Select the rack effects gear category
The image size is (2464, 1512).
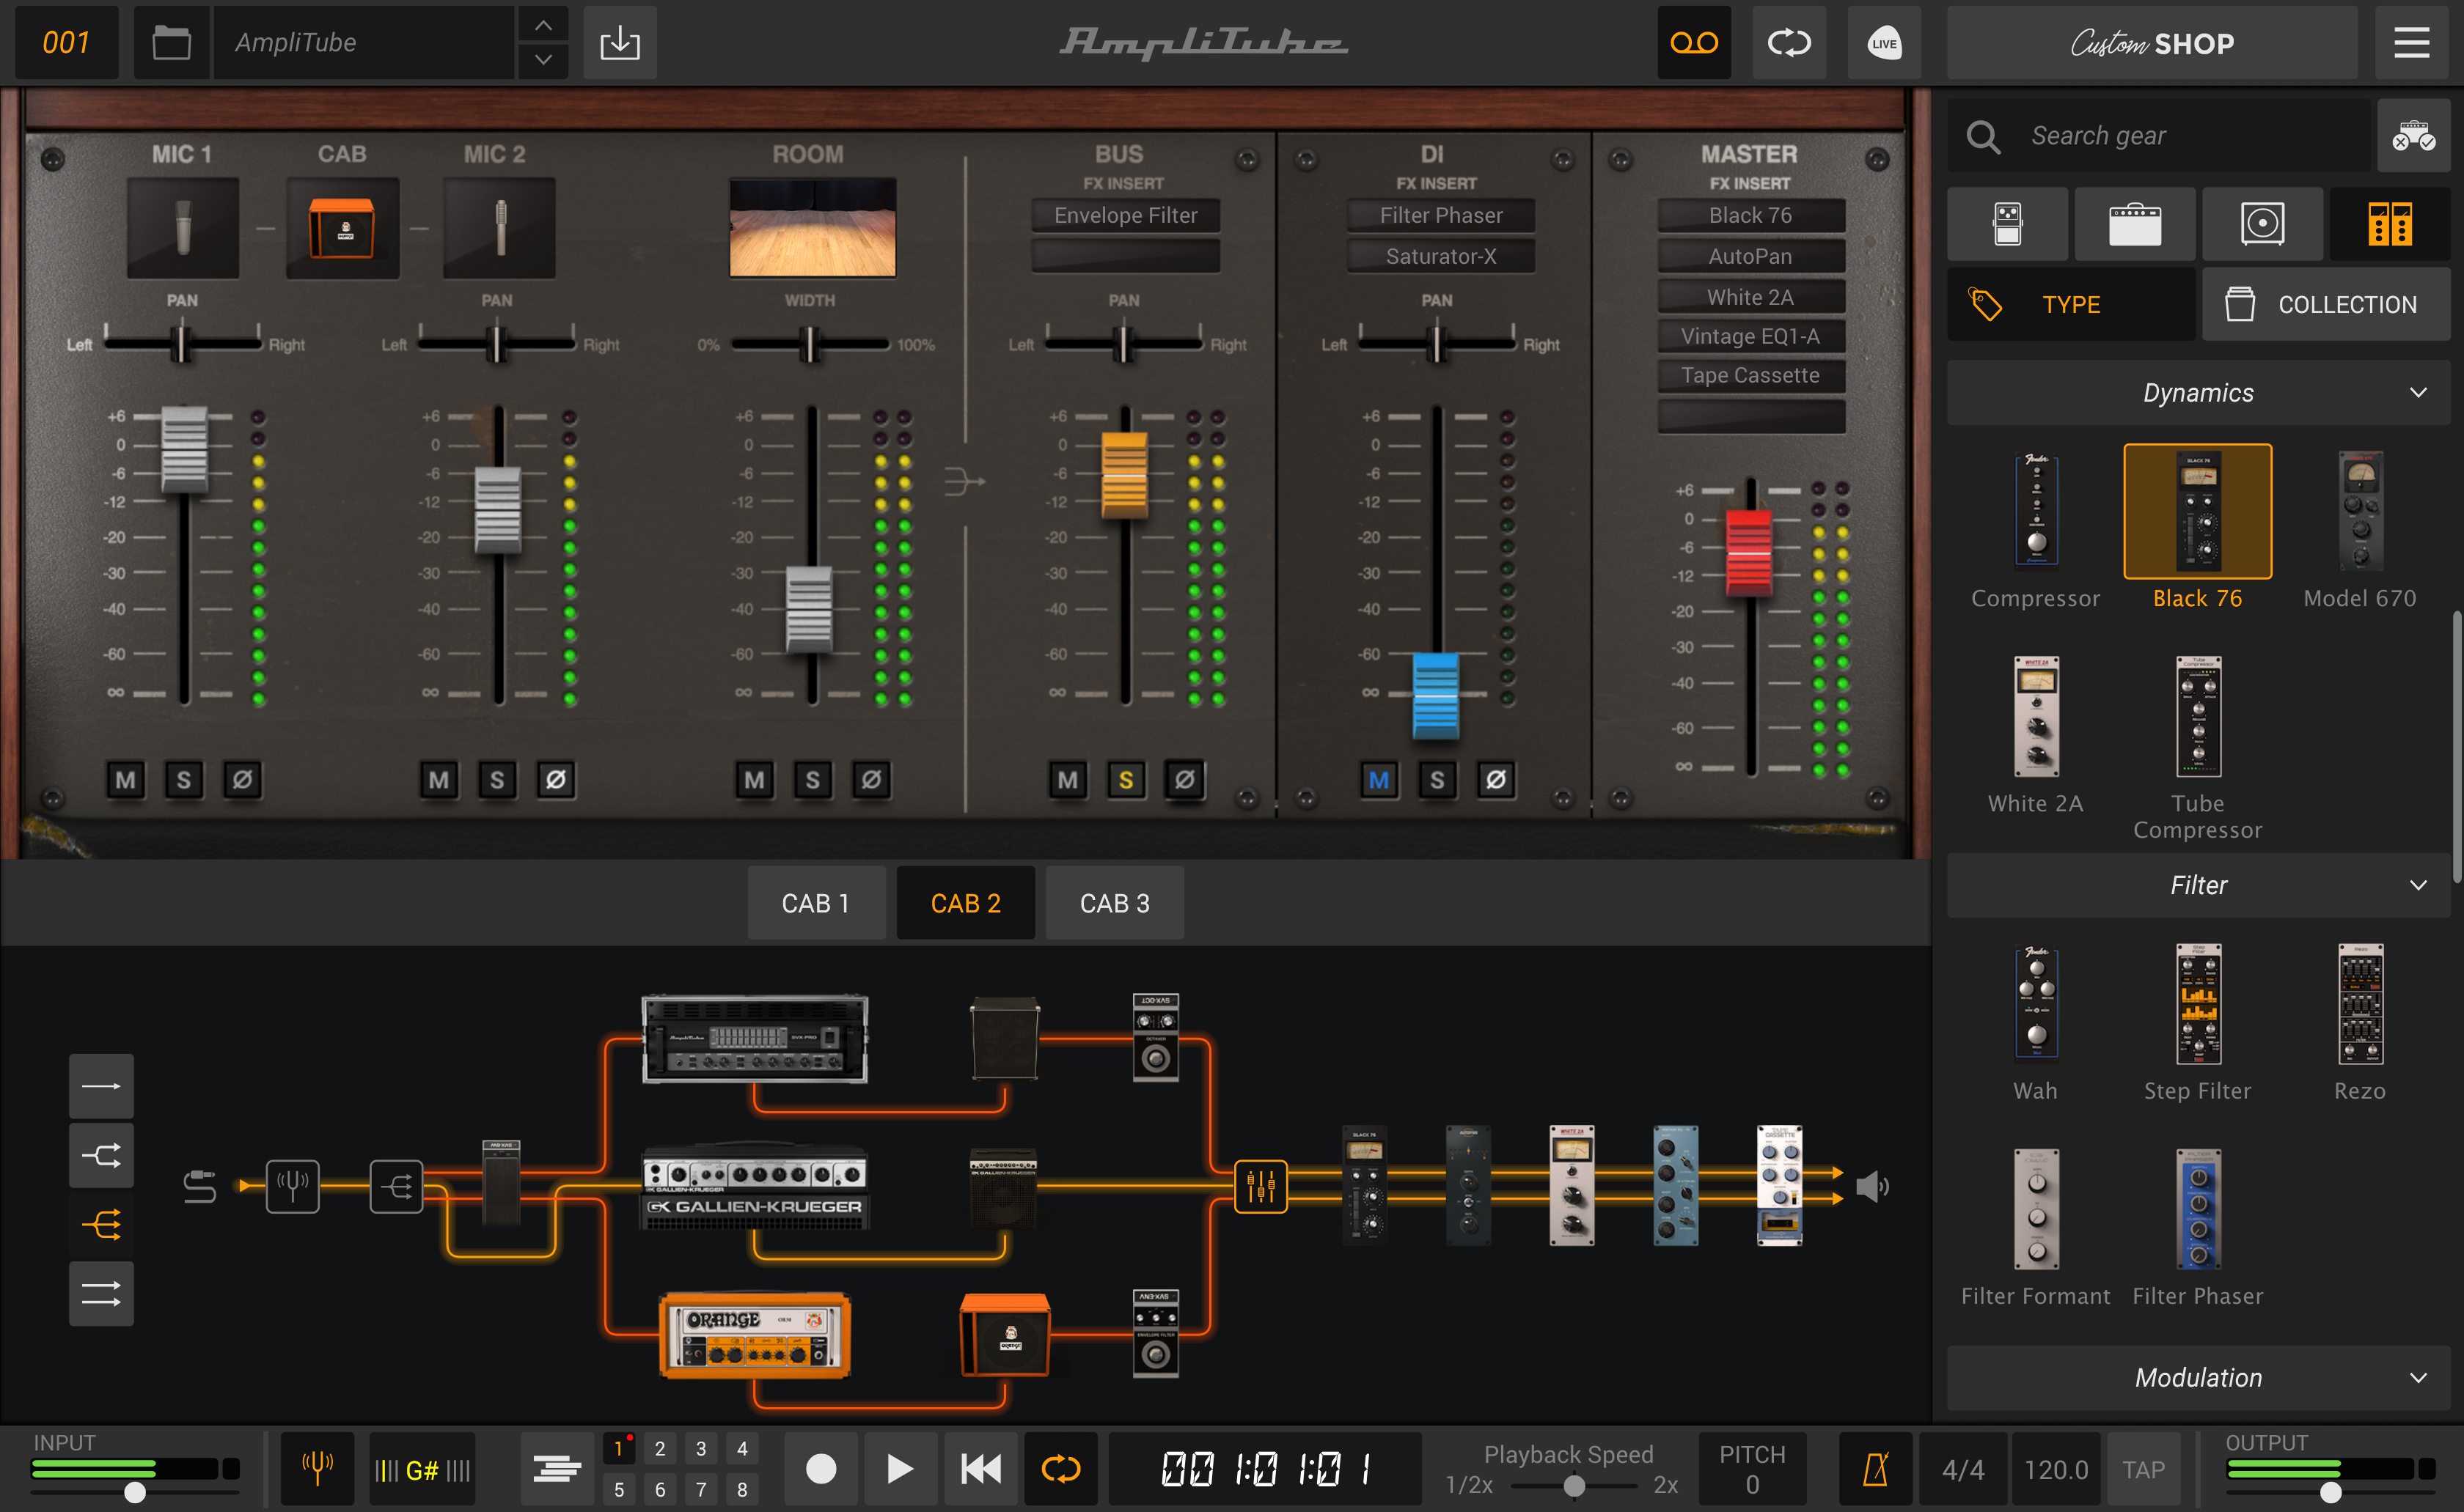(x=2389, y=223)
